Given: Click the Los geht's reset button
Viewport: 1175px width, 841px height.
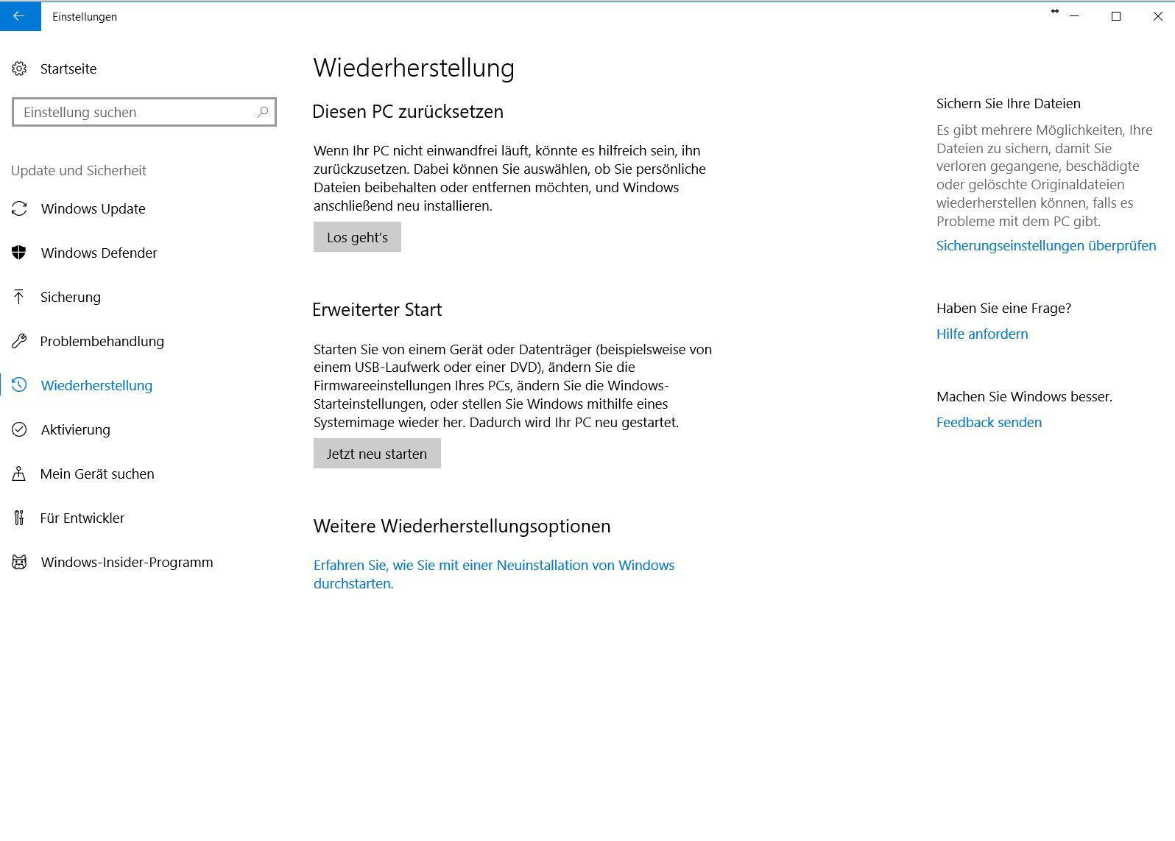Looking at the screenshot, I should click(x=357, y=237).
